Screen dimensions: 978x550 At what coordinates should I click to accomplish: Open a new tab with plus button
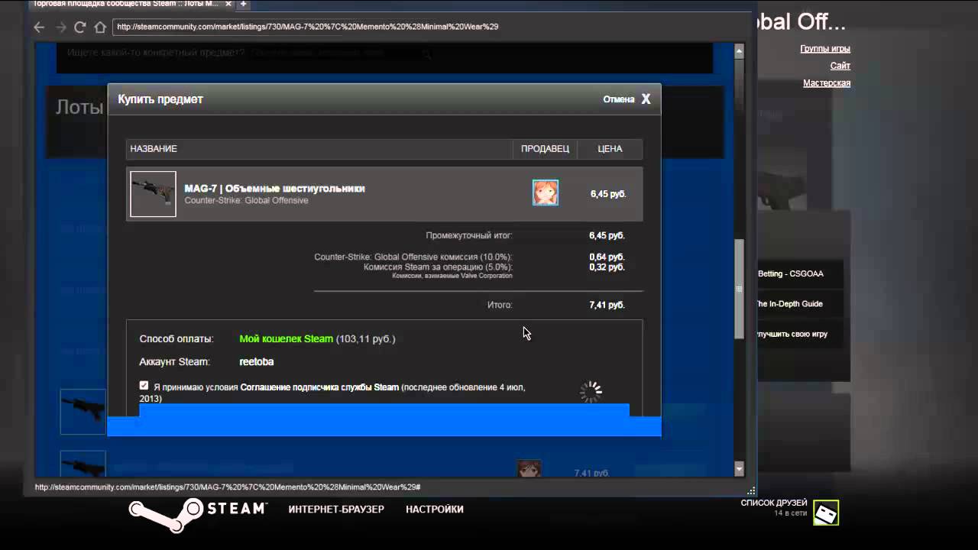[243, 4]
